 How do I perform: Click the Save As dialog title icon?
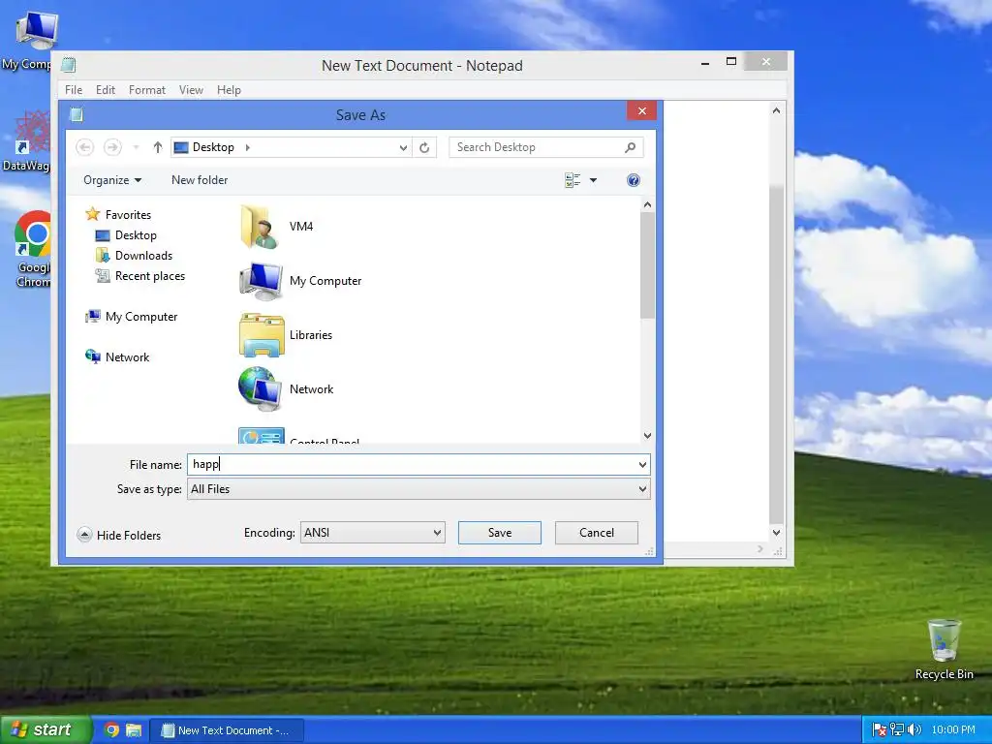[x=77, y=114]
